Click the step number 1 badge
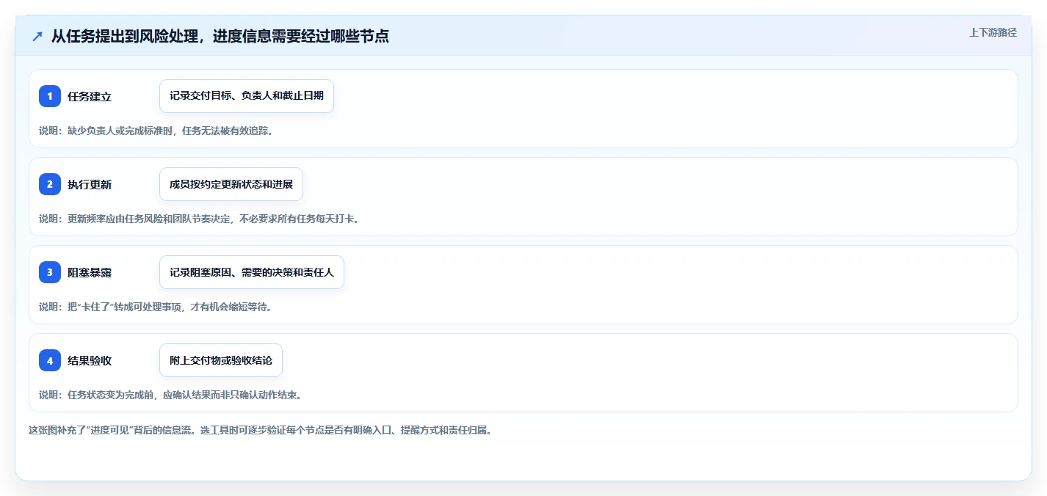1047x496 pixels. (x=50, y=96)
